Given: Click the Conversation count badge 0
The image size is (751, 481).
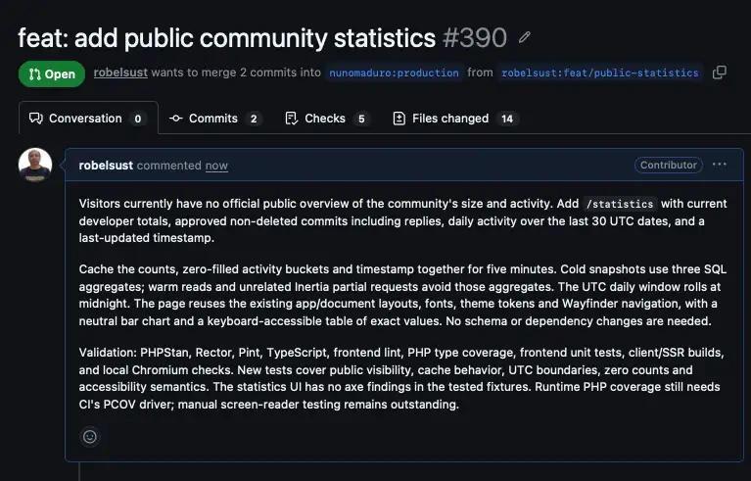Looking at the screenshot, I should point(137,119).
